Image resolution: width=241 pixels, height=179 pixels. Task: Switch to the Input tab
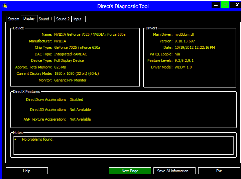[78, 19]
